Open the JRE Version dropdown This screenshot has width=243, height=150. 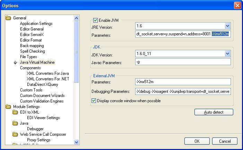point(227,26)
